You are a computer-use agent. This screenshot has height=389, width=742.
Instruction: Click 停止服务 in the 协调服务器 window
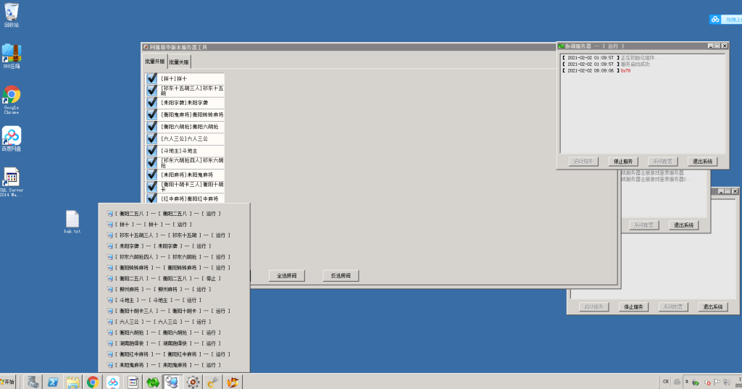point(623,162)
